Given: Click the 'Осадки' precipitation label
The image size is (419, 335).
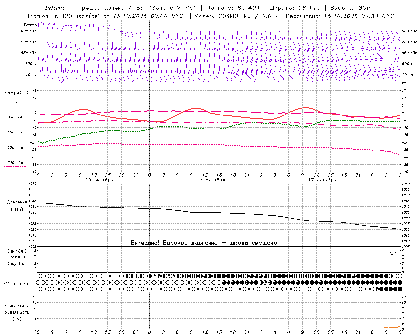Looking at the screenshot, I should coord(17,257).
